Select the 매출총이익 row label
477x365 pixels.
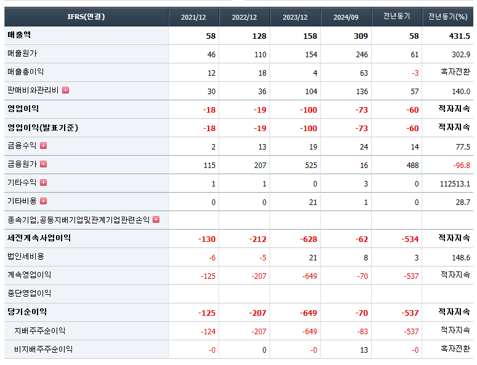26,72
